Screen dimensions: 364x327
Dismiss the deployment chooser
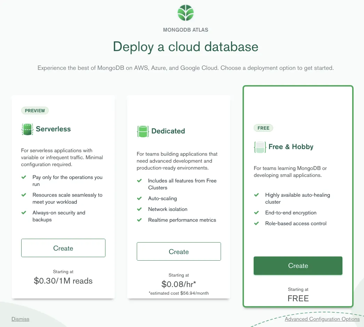click(x=21, y=319)
